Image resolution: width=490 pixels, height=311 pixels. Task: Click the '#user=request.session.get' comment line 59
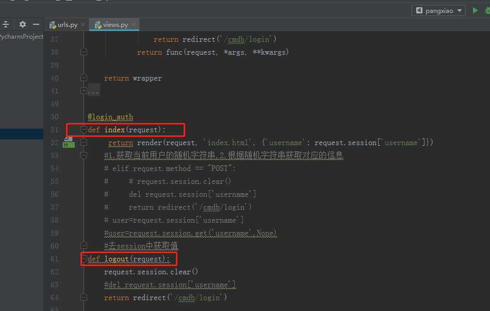click(x=190, y=233)
